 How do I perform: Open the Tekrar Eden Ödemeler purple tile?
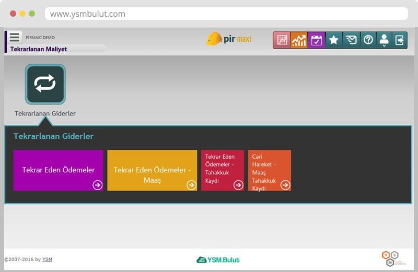[58, 170]
